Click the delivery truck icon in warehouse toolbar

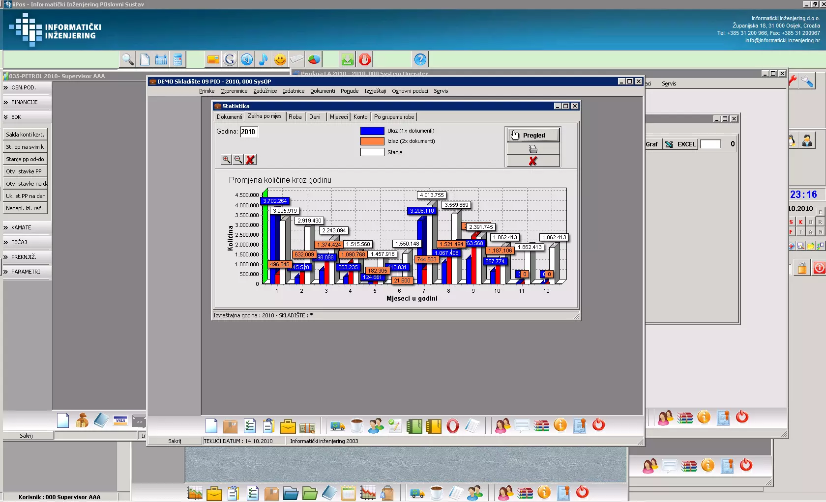337,426
